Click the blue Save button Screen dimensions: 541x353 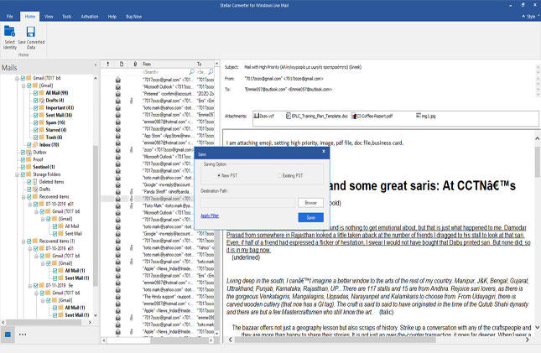[x=310, y=217]
